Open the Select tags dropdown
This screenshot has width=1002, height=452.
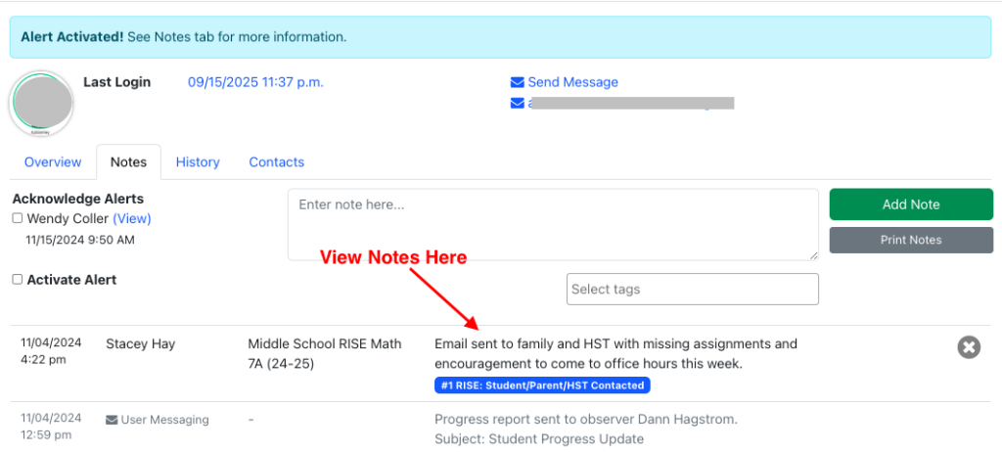(692, 289)
